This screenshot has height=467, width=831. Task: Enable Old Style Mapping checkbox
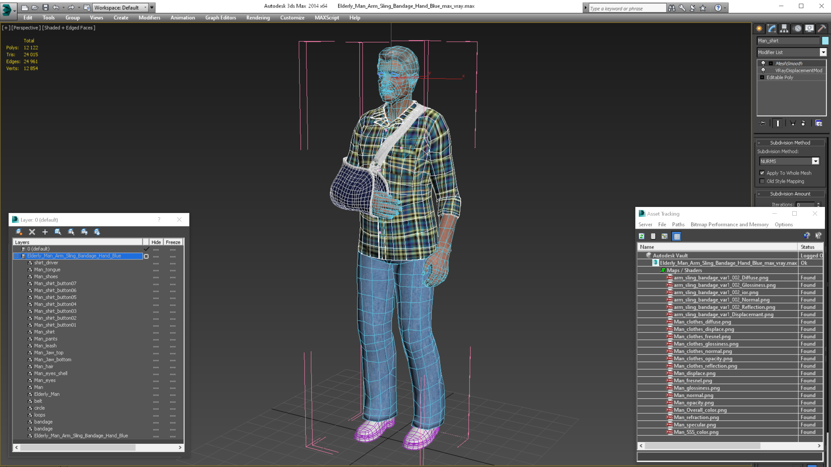[762, 181]
